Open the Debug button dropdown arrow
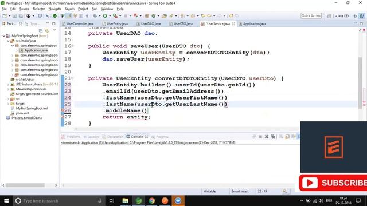This screenshot has width=367, height=206. pos(99,16)
